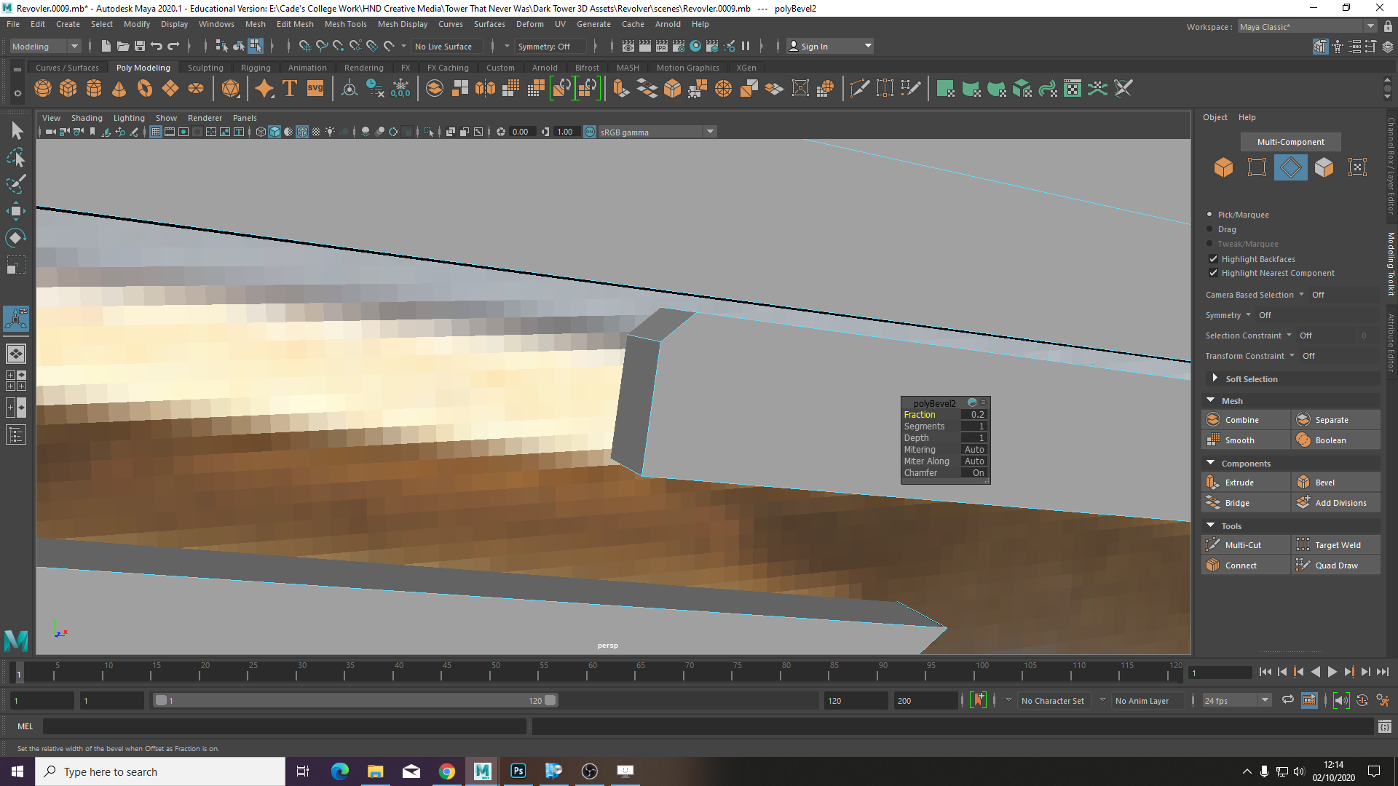Uncheck Highlight Backfaces

coord(1213,259)
